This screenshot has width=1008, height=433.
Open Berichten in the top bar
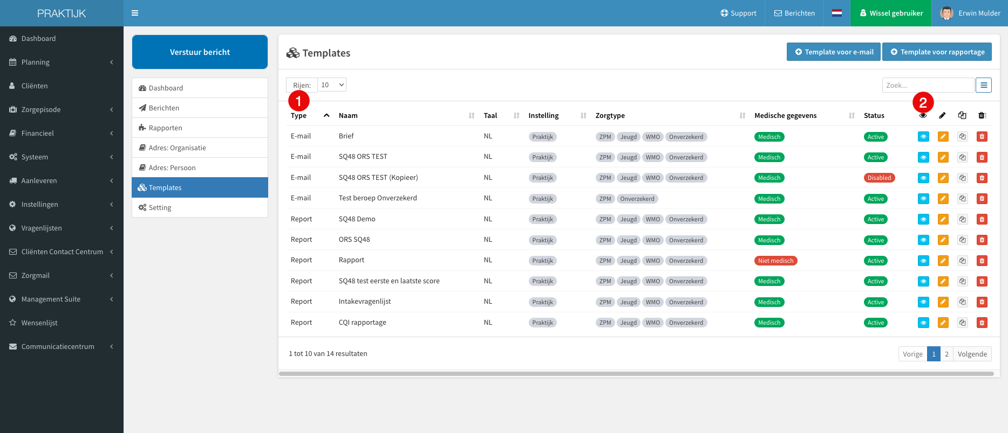pos(794,13)
